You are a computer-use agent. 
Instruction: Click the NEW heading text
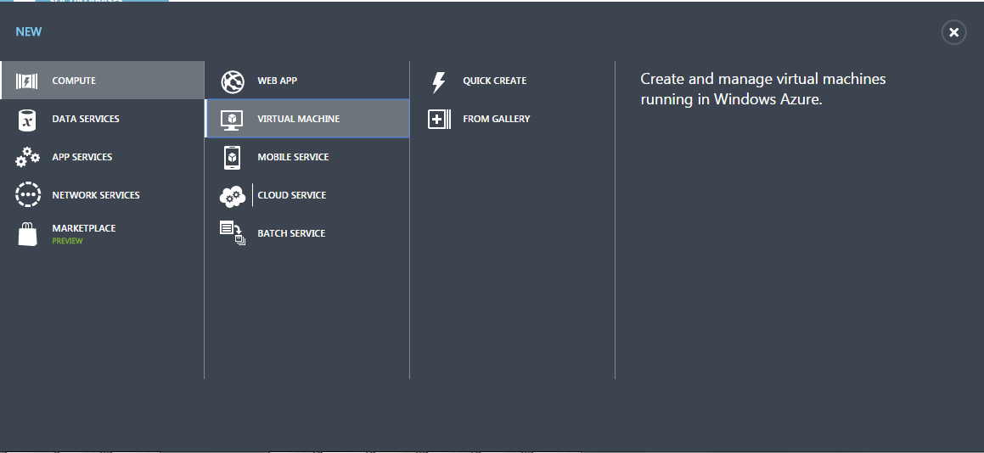tap(29, 32)
